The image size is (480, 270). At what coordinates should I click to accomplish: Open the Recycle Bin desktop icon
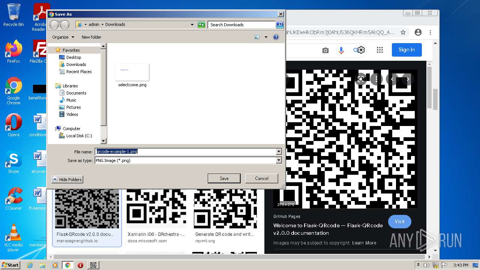tap(13, 15)
